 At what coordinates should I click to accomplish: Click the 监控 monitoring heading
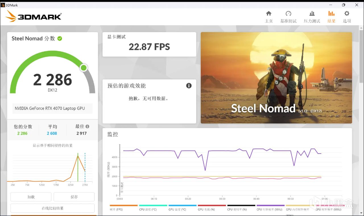113,134
